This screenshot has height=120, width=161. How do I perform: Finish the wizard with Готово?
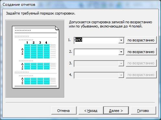point(143,111)
